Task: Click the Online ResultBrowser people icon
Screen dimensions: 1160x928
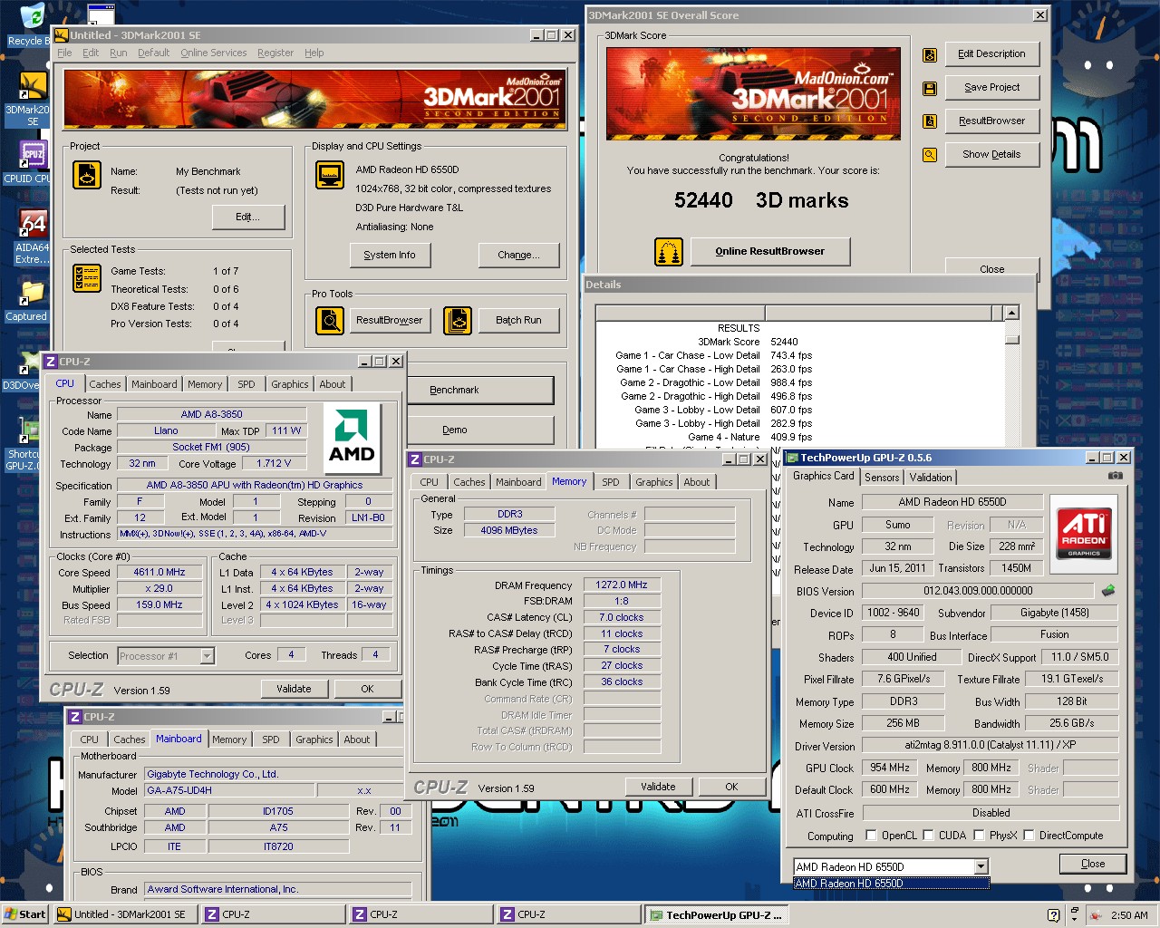Action: point(669,252)
